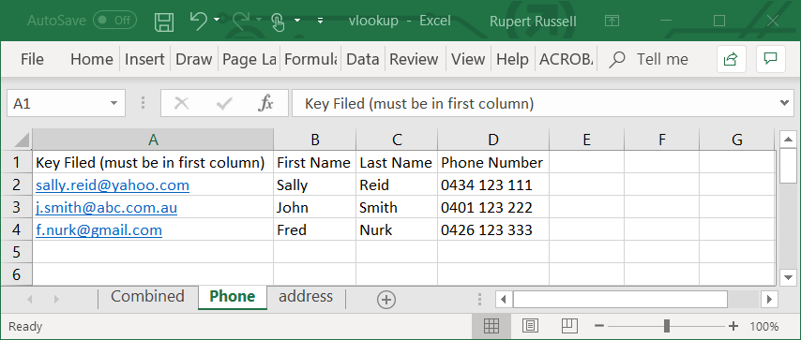Click the Tell me search box
Screen dimensions: 801x340
[x=662, y=59]
